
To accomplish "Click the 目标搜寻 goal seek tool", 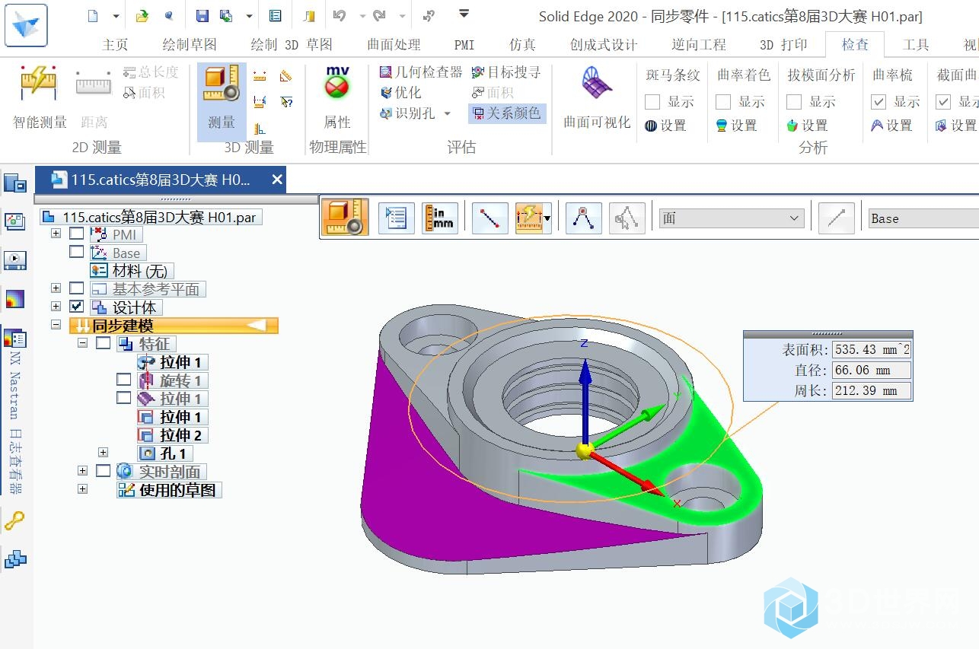I will pyautogui.click(x=506, y=72).
